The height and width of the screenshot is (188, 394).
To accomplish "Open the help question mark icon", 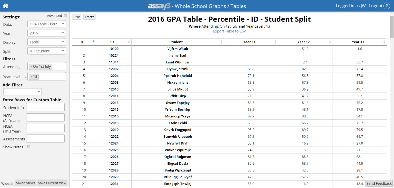I will pyautogui.click(x=387, y=6).
